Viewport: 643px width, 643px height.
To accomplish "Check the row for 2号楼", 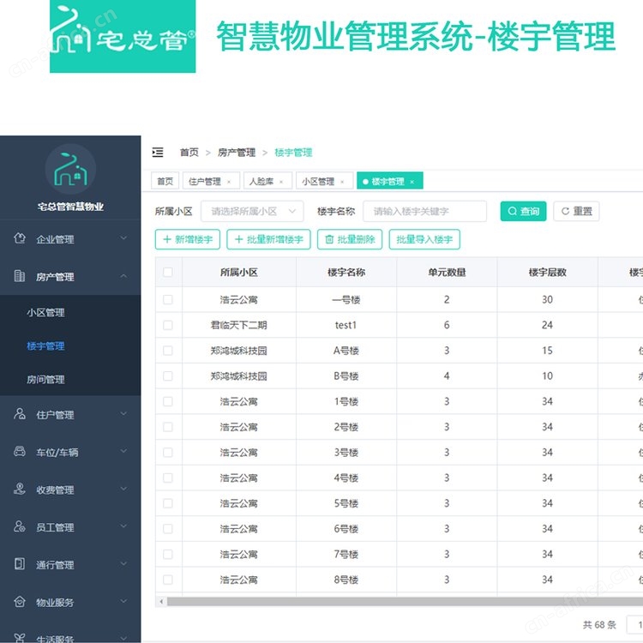I will [168, 427].
